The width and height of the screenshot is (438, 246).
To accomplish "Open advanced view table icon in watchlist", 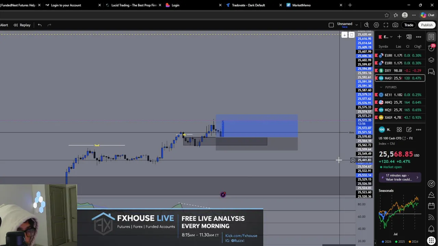I will click(x=409, y=37).
